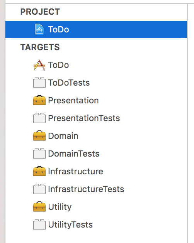
Task: Click the Infrastructure framework toolbox icon
Action: (x=39, y=171)
